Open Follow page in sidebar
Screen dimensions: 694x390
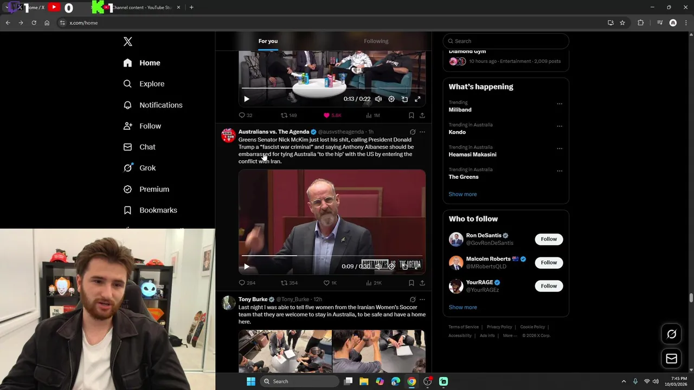click(x=142, y=126)
